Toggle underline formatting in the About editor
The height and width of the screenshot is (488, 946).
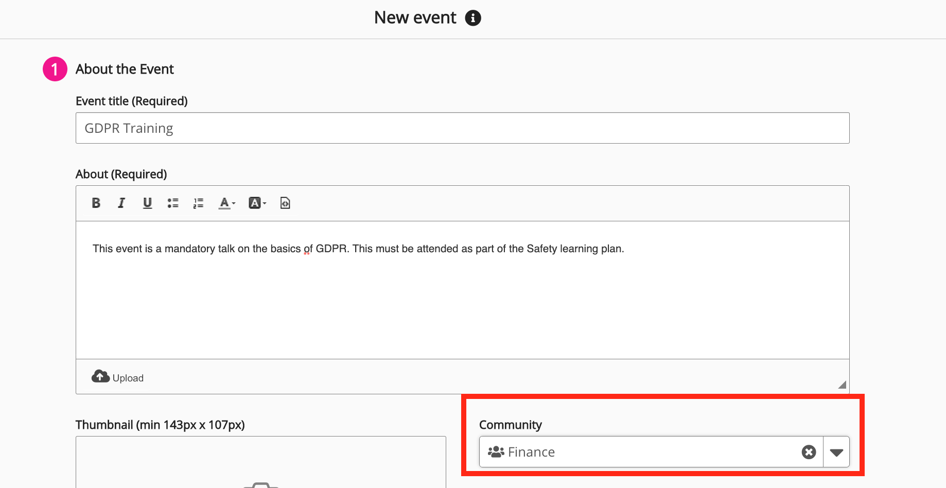pyautogui.click(x=147, y=203)
